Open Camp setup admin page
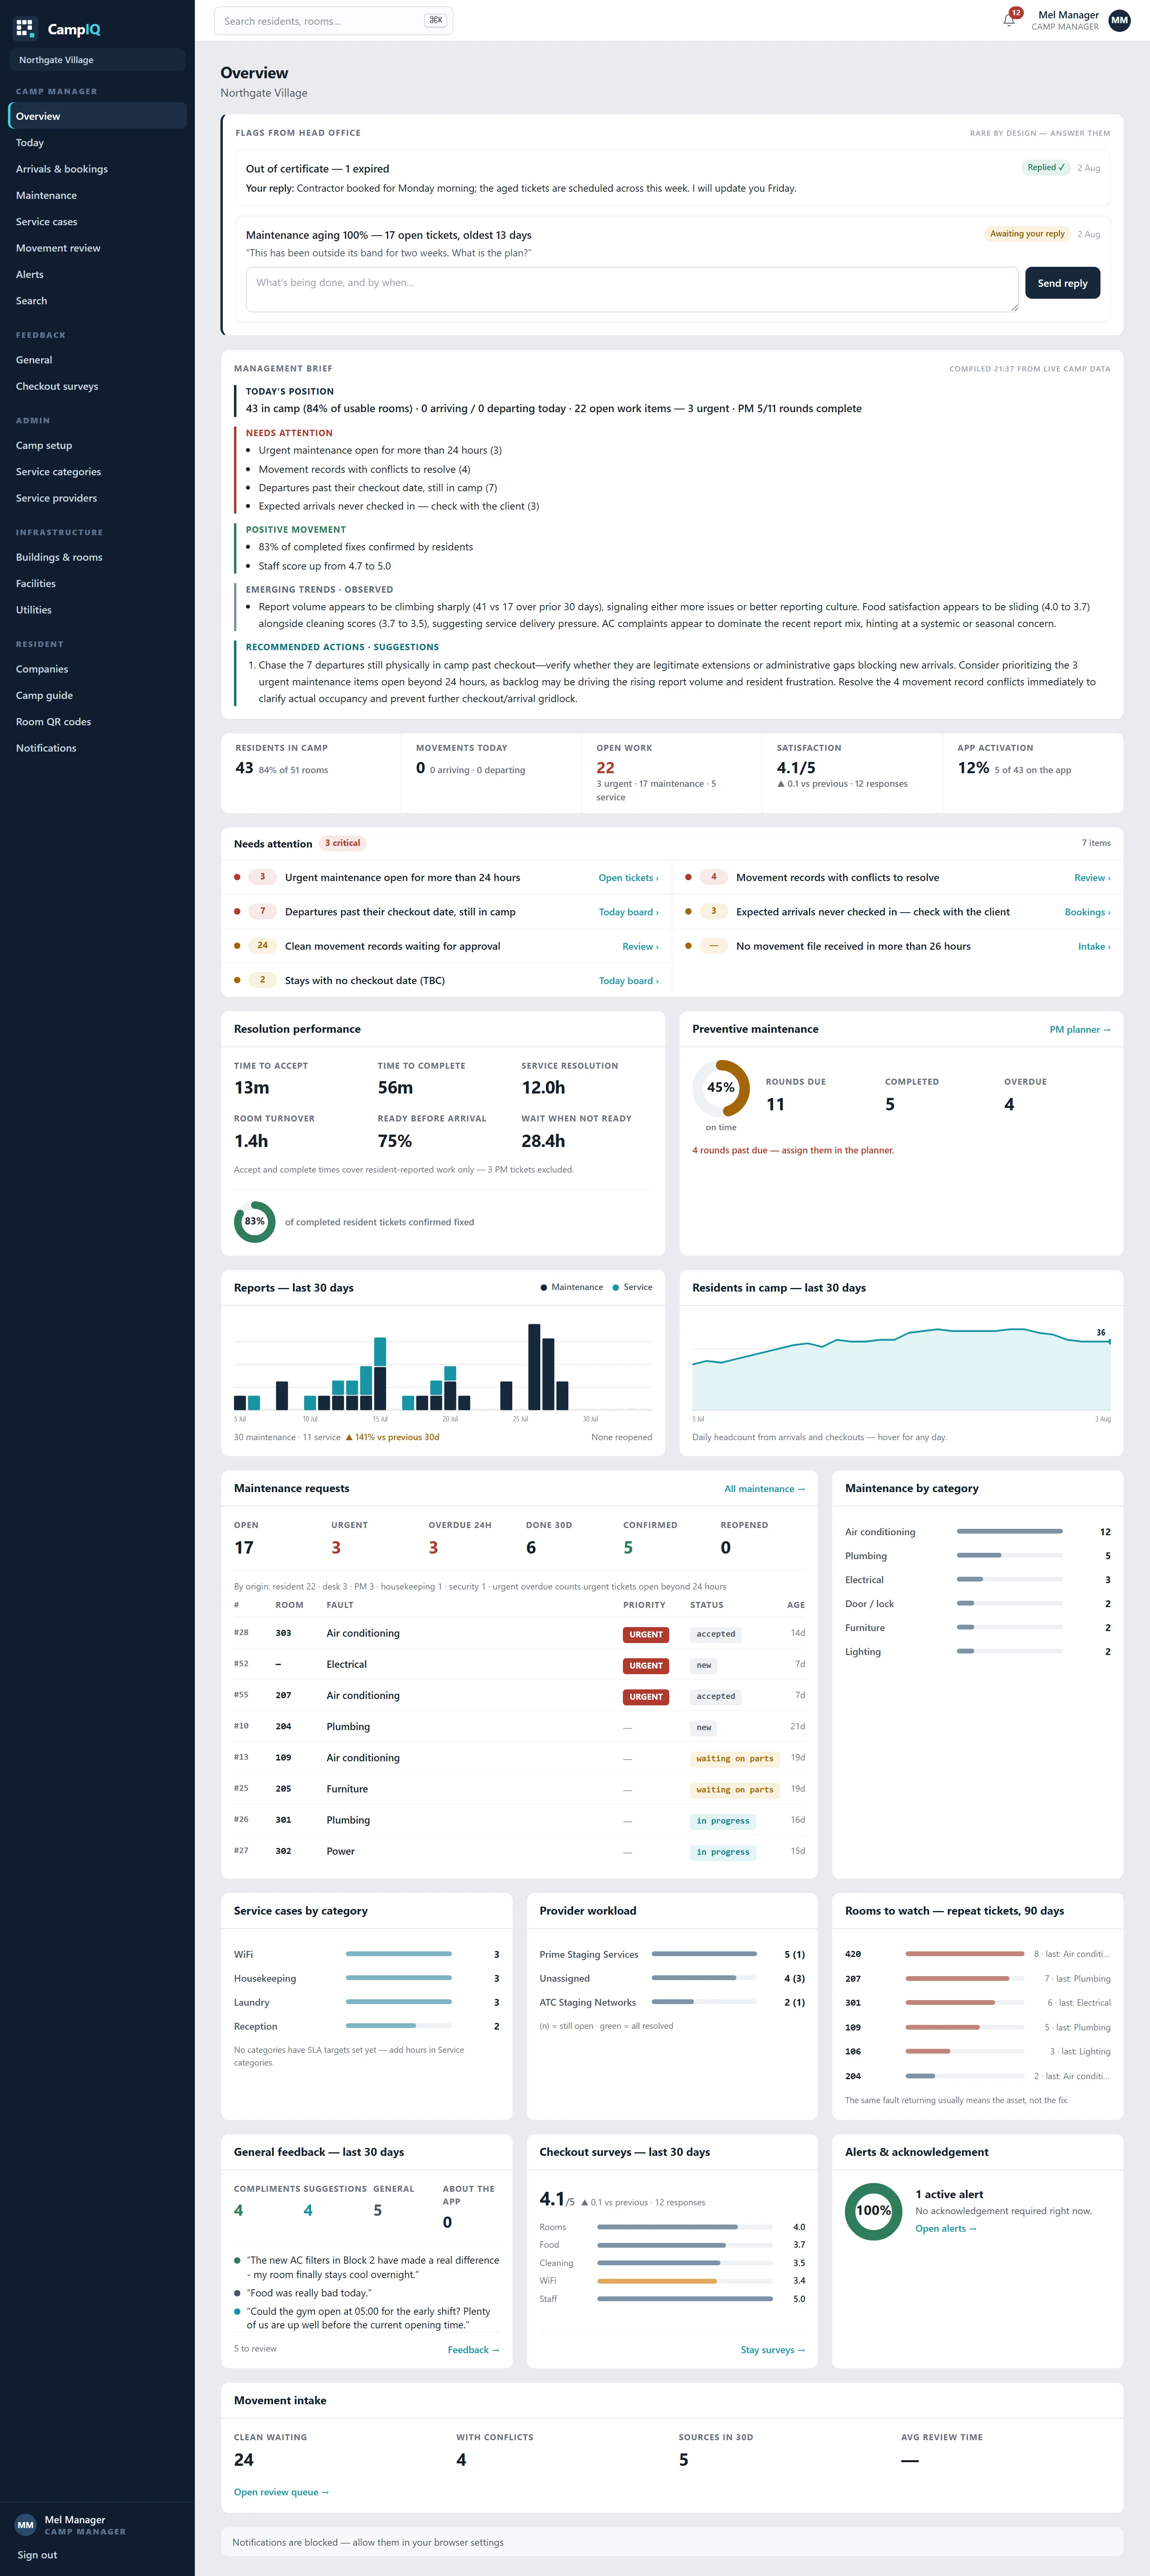Image resolution: width=1150 pixels, height=2576 pixels. tap(98, 445)
